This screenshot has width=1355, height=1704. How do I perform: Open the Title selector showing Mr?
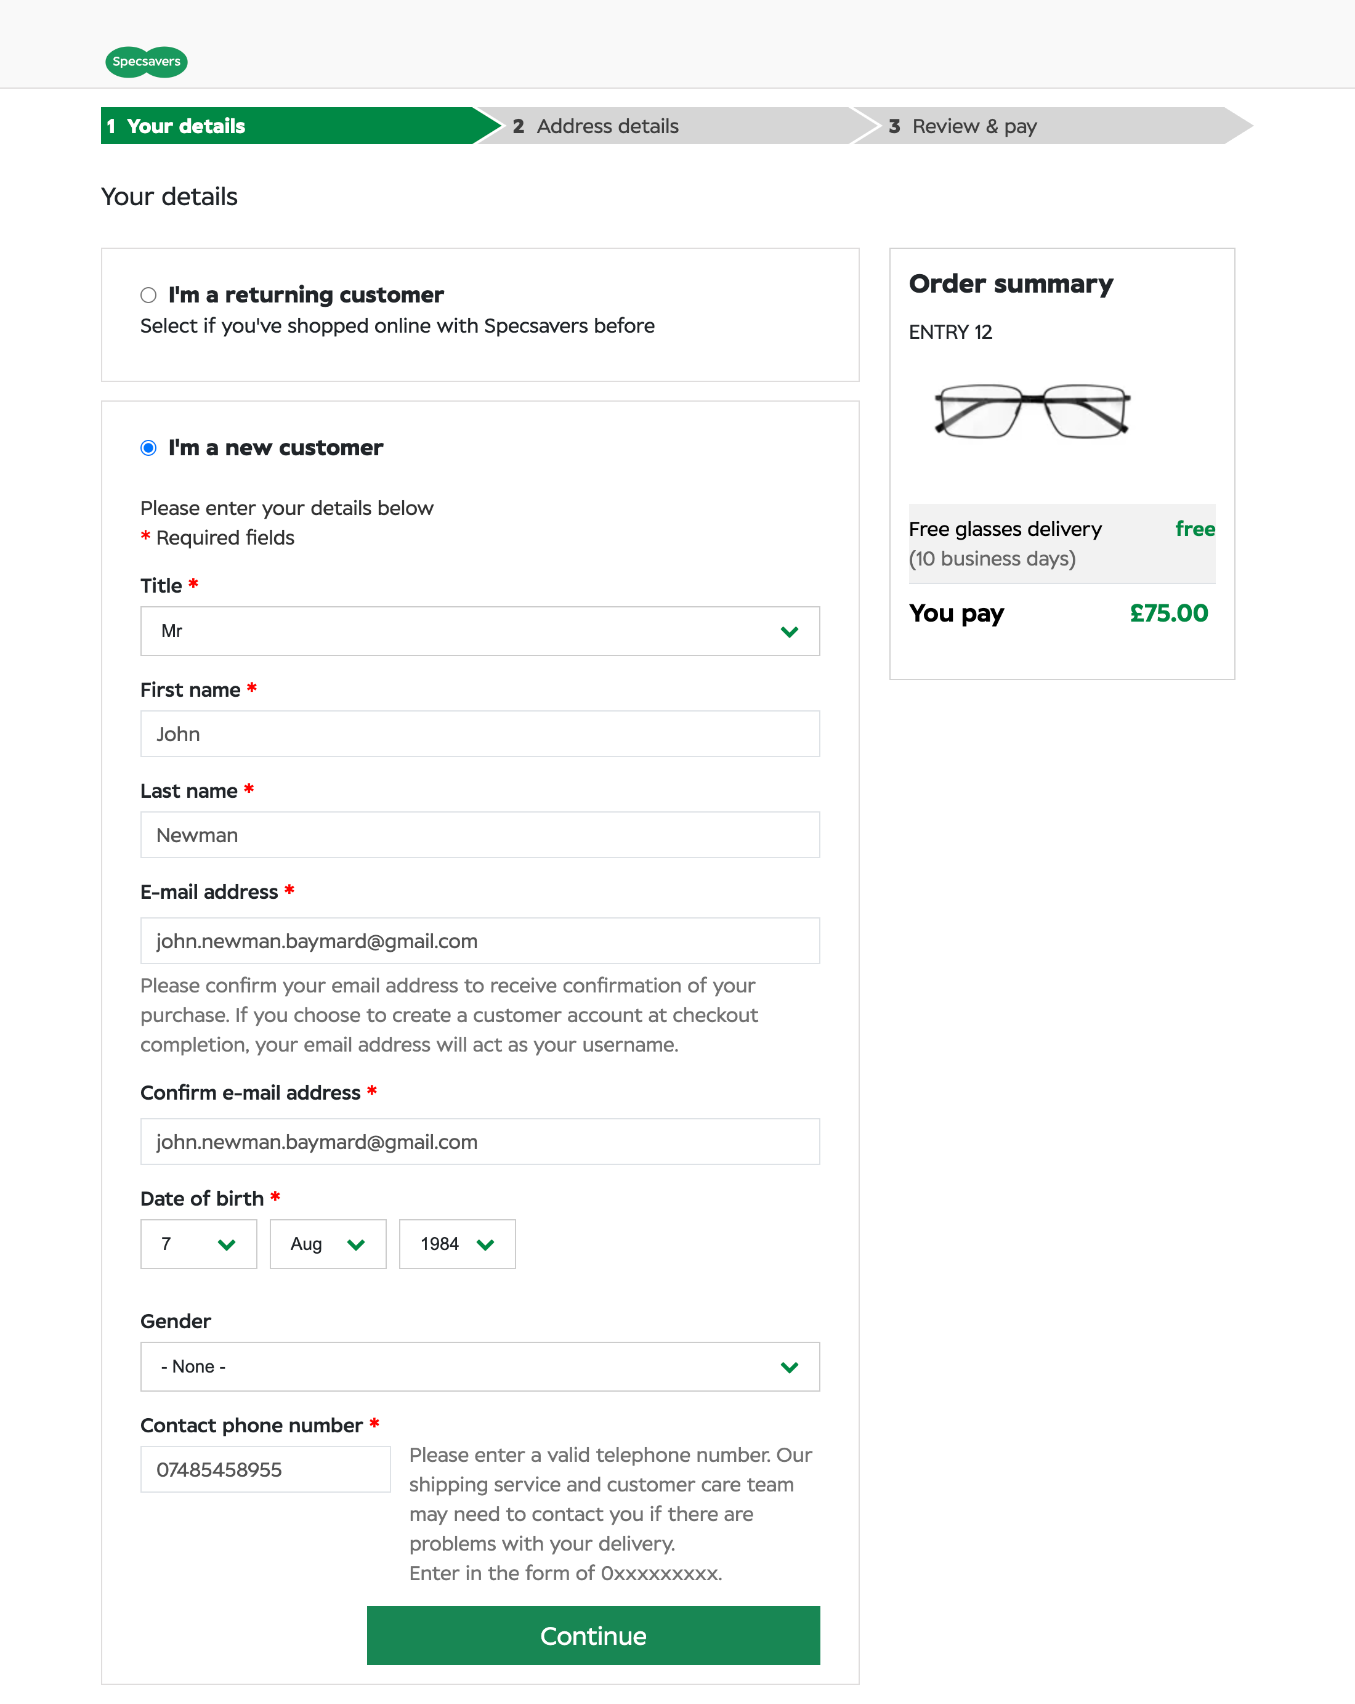[480, 631]
